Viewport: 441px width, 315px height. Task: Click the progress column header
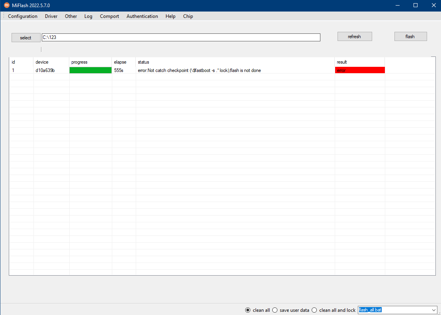(x=90, y=62)
